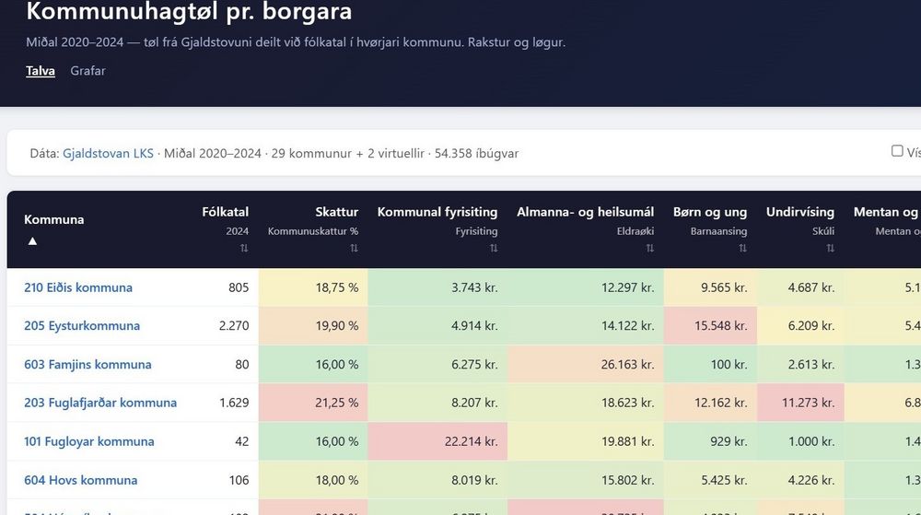Switch to the Grafar tab
This screenshot has height=515, width=921.
pos(87,70)
